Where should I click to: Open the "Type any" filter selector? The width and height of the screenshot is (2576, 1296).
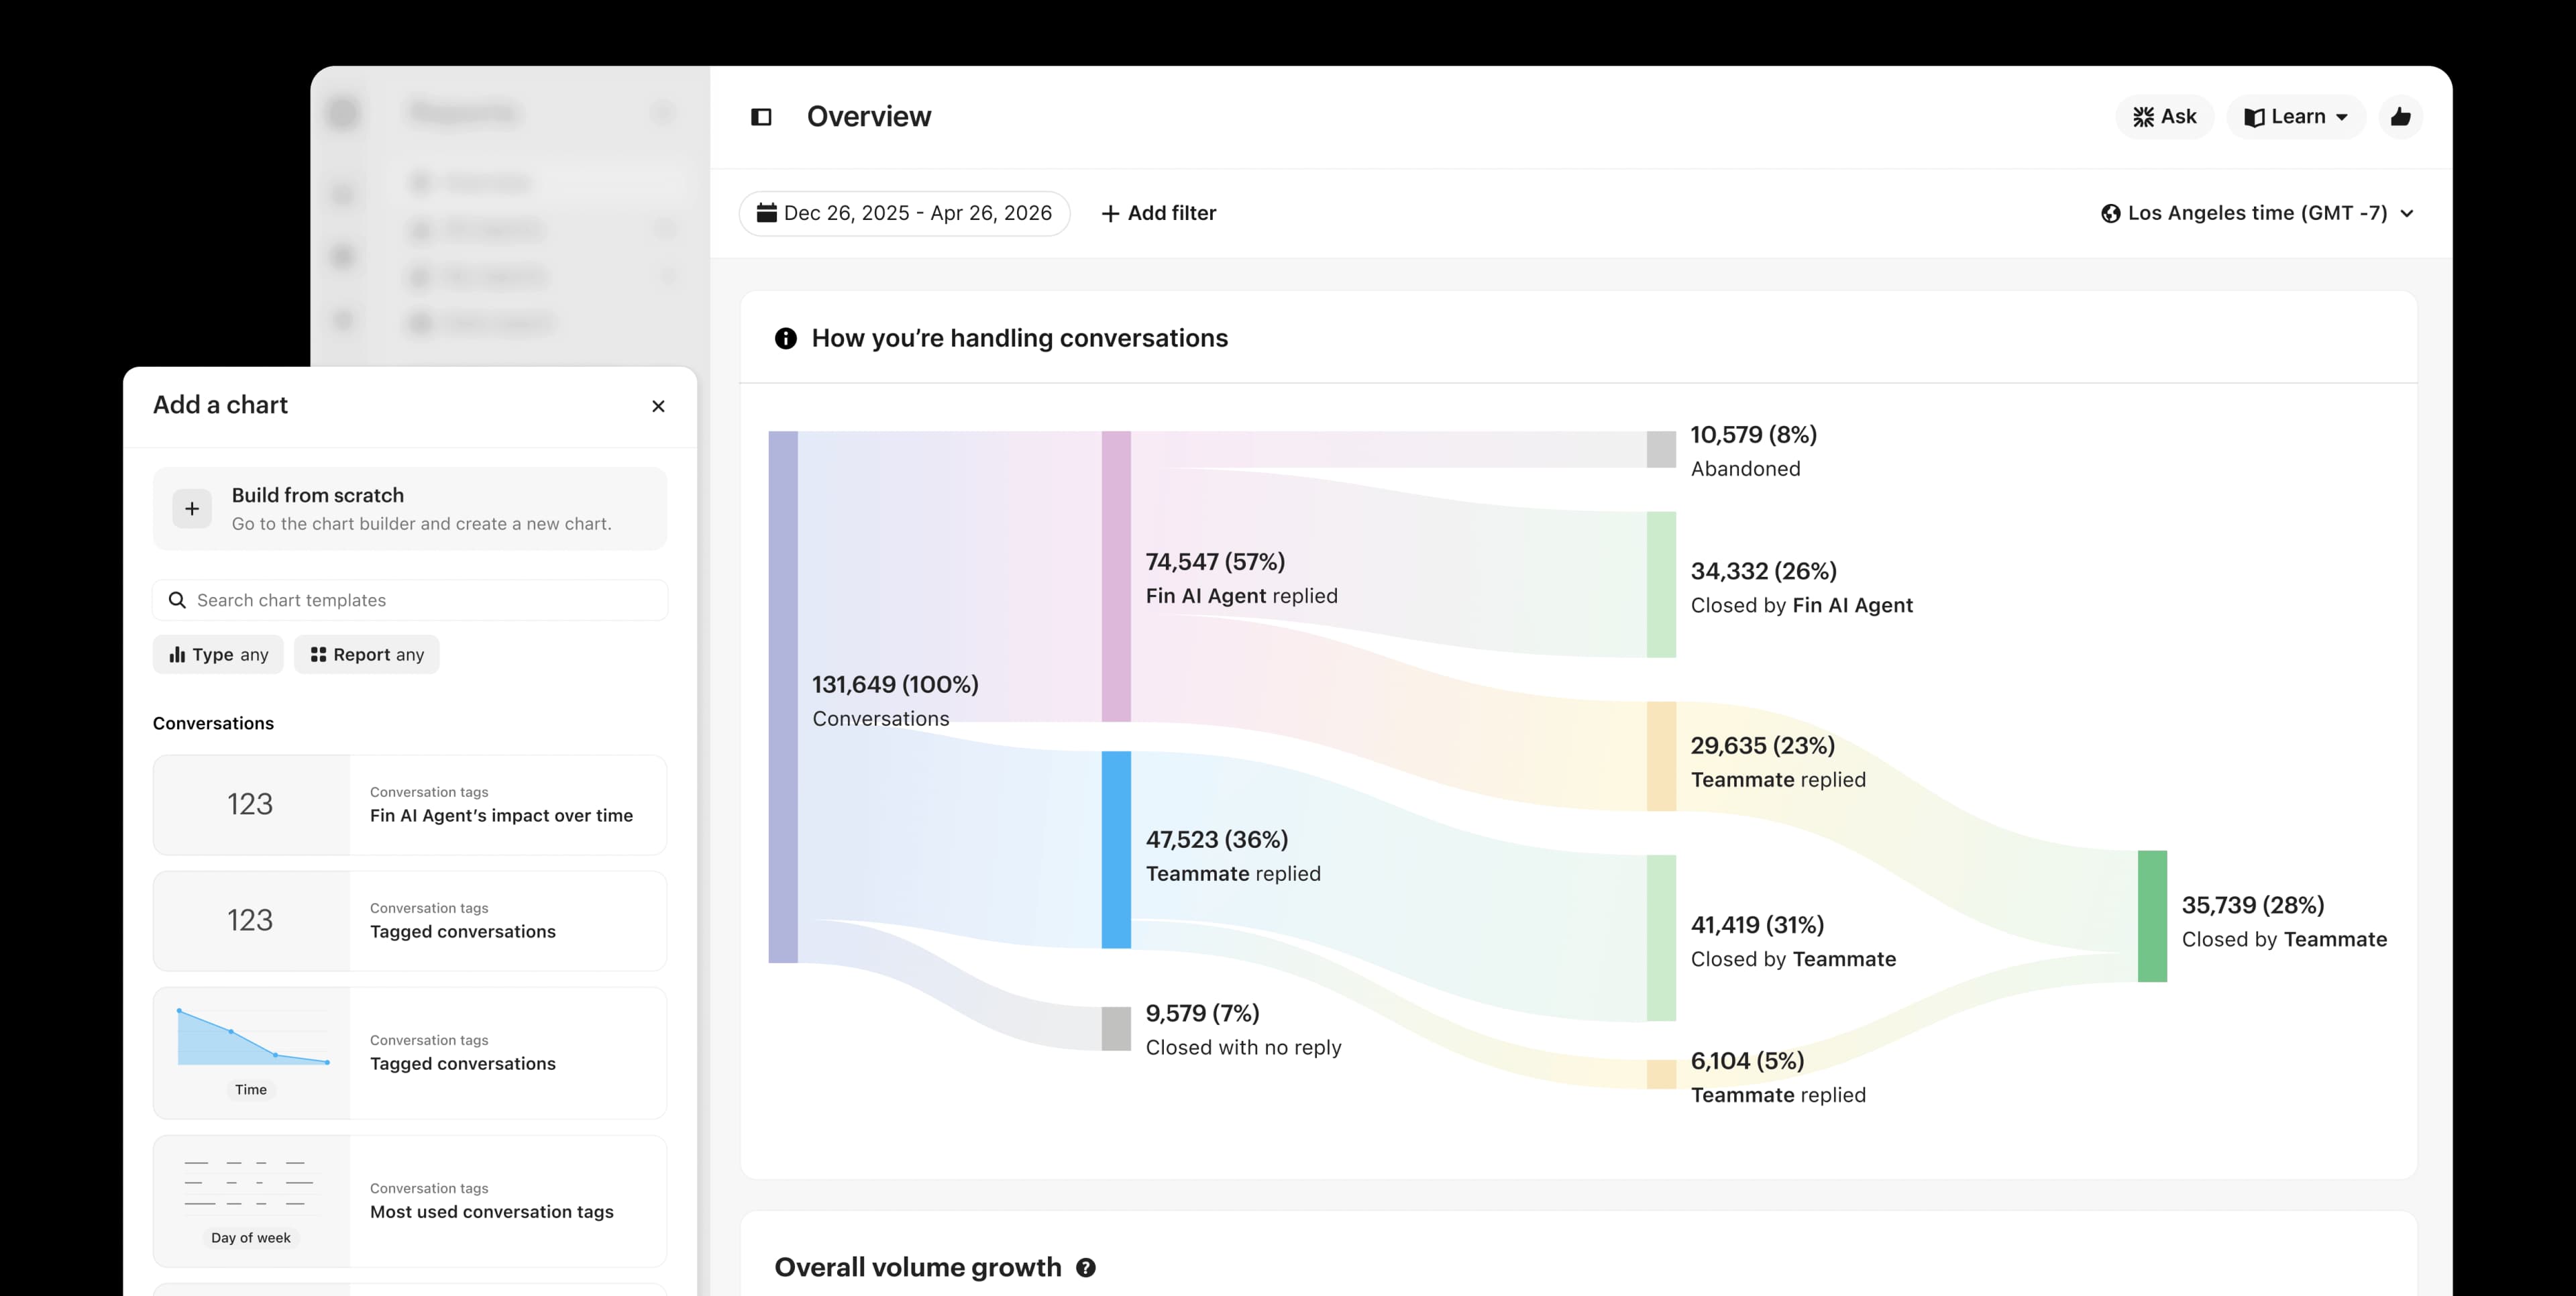click(x=217, y=654)
